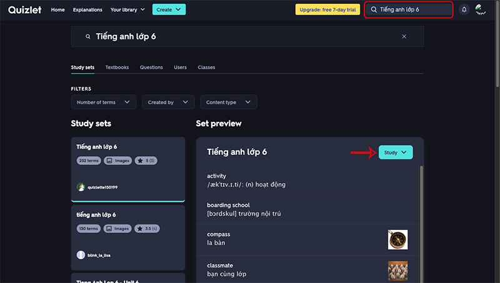Open the user profile avatar
Image resolution: width=500 pixels, height=283 pixels.
(481, 9)
